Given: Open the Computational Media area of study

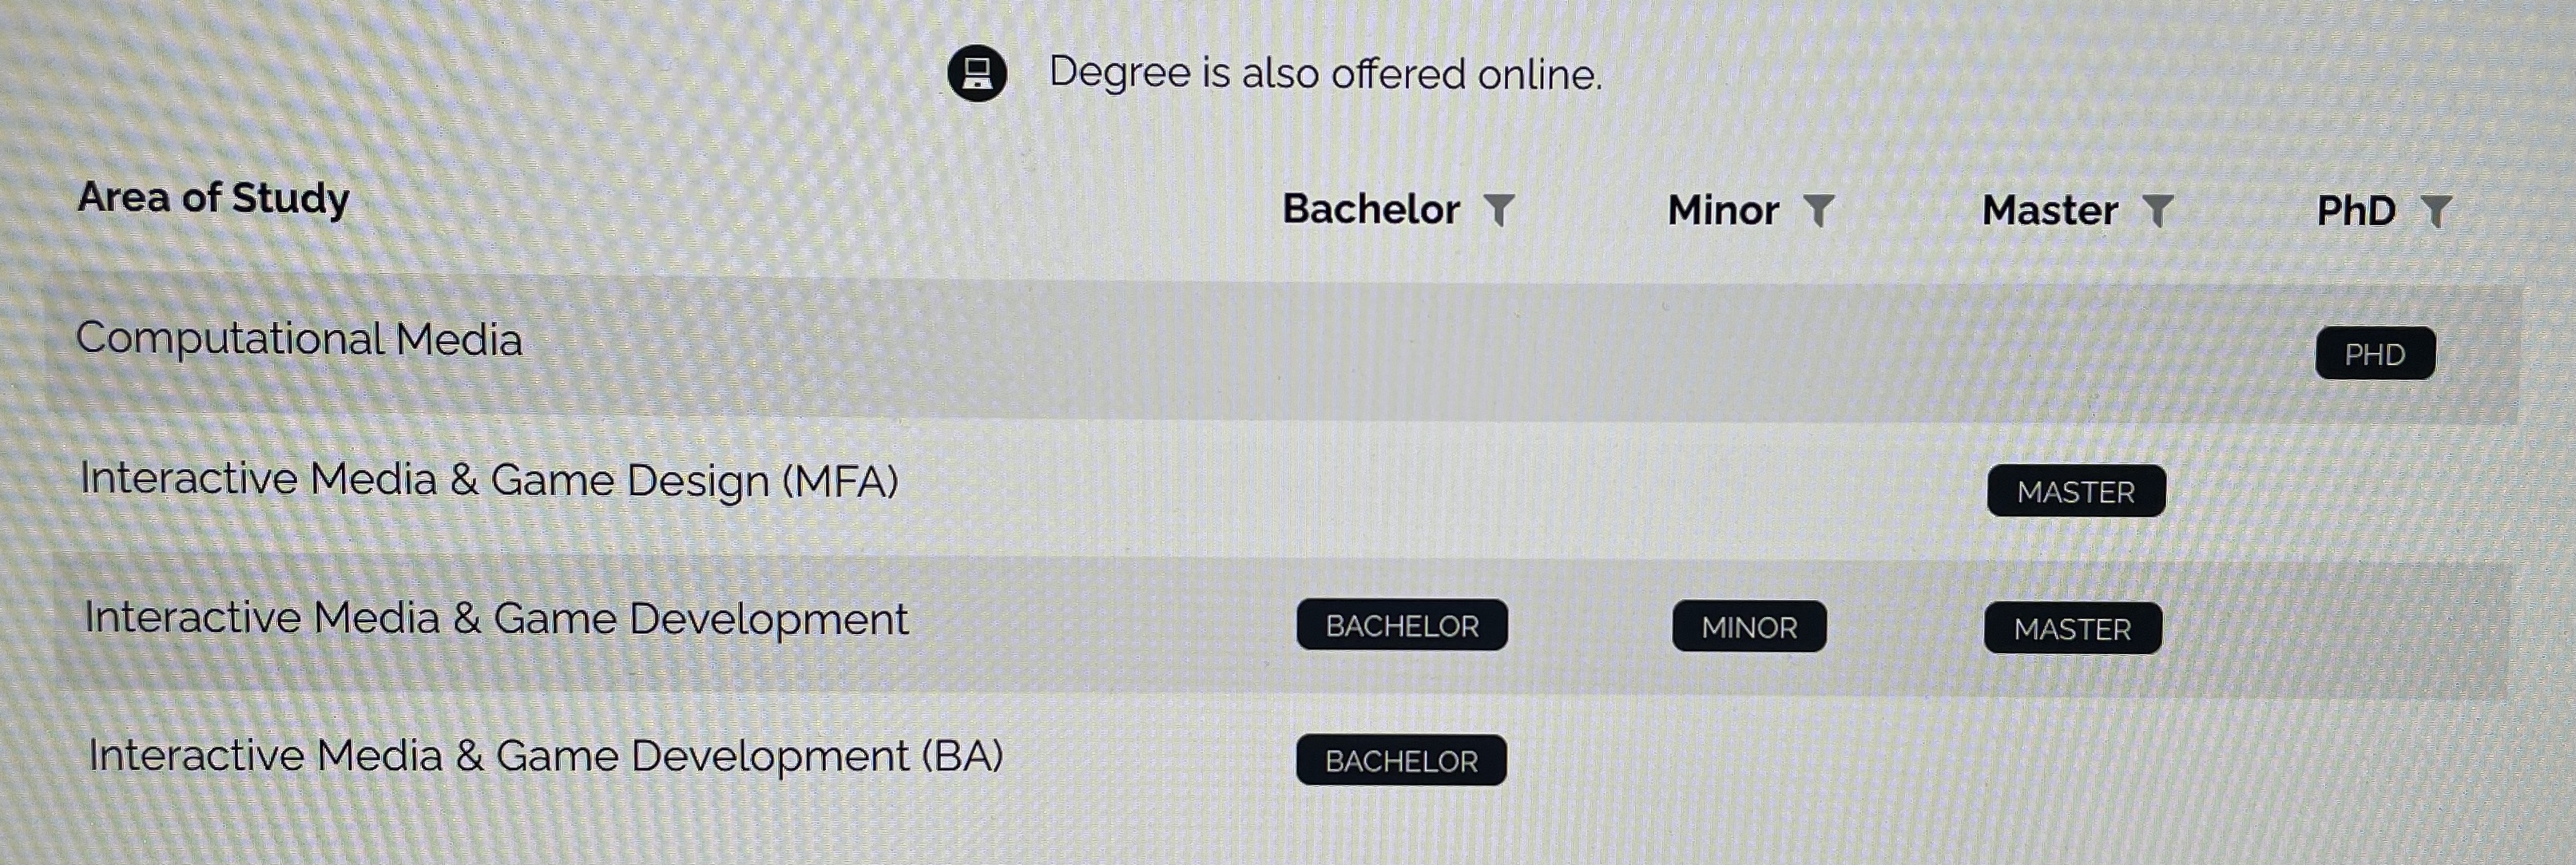Looking at the screenshot, I should (x=299, y=339).
